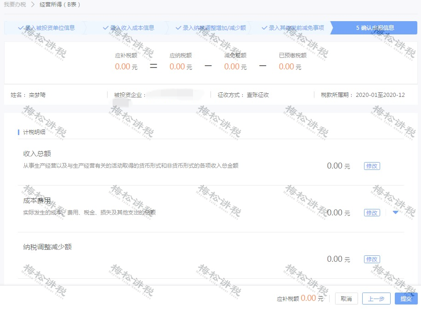Image resolution: width=421 pixels, height=310 pixels.
Task: Click the 应补税额 amount in the bottom bar
Action: [308, 299]
